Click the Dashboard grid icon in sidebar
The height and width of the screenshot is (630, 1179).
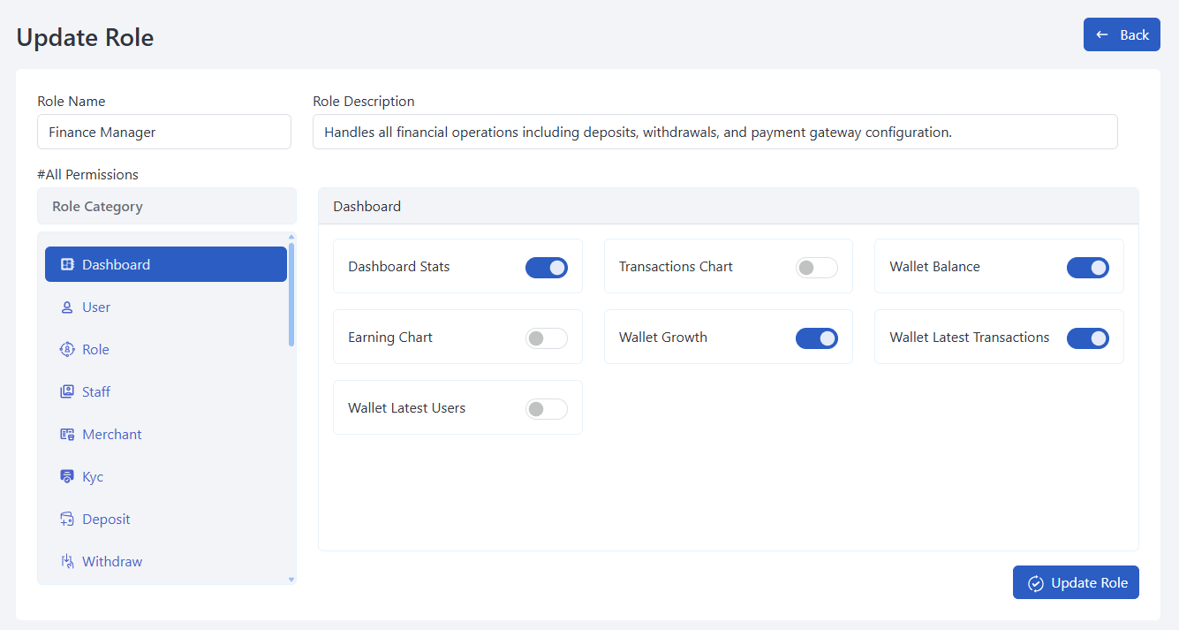[67, 264]
